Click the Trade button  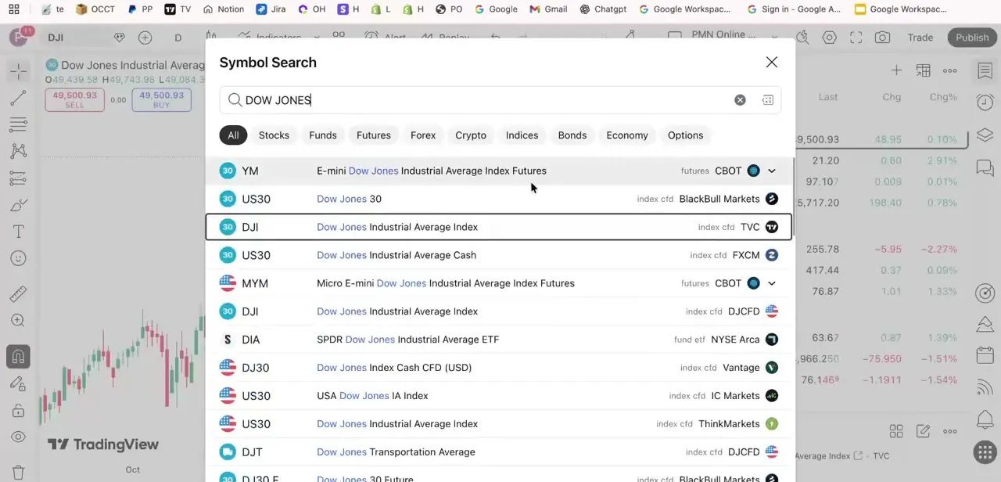coord(920,38)
